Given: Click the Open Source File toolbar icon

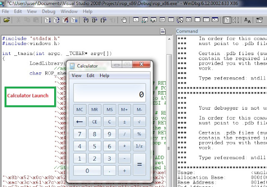Looking at the screenshot, I should point(7,20).
